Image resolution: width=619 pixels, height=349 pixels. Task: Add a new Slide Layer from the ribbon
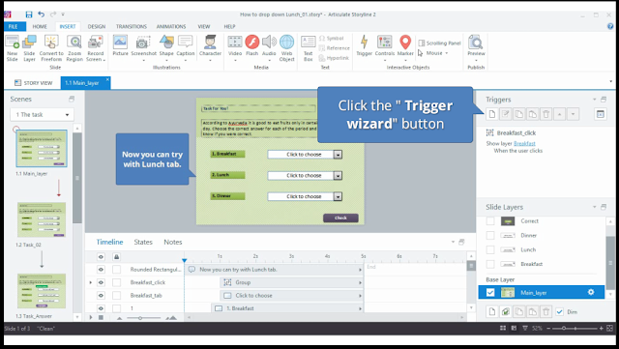[29, 48]
